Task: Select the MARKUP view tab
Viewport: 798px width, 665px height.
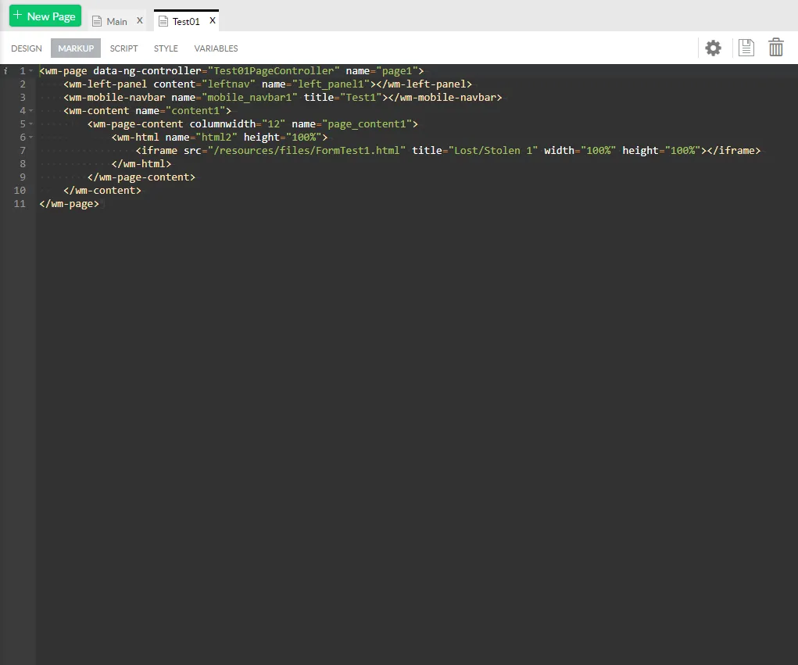Action: coord(76,48)
